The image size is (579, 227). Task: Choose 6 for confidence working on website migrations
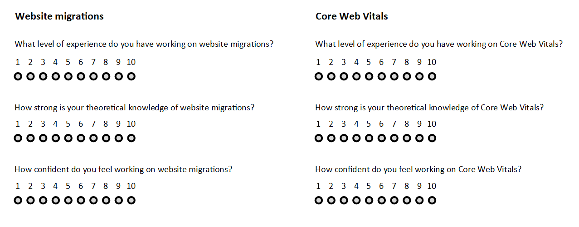click(81, 200)
